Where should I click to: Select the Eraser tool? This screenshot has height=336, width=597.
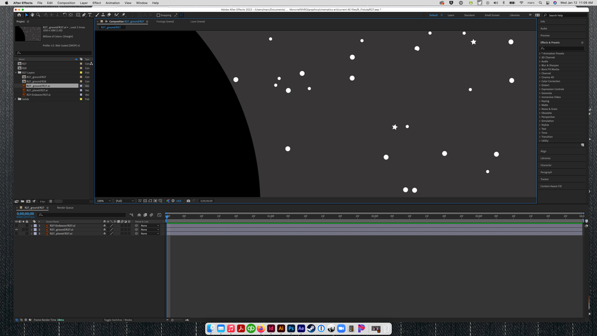pyautogui.click(x=109, y=15)
